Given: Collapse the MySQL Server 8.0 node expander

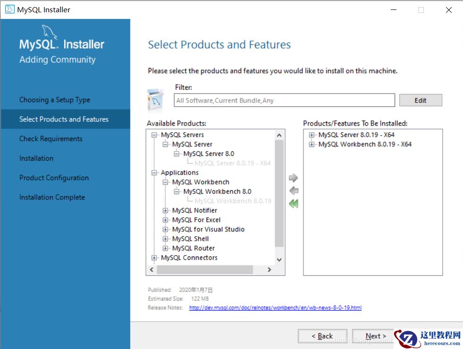Looking at the screenshot, I should (x=177, y=154).
